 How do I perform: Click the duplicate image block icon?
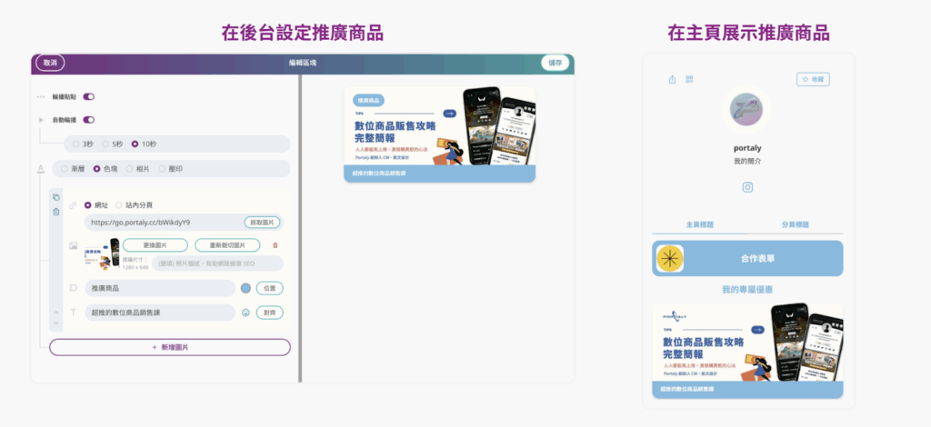click(x=55, y=197)
